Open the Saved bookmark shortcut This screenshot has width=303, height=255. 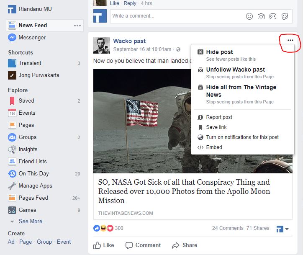[26, 100]
